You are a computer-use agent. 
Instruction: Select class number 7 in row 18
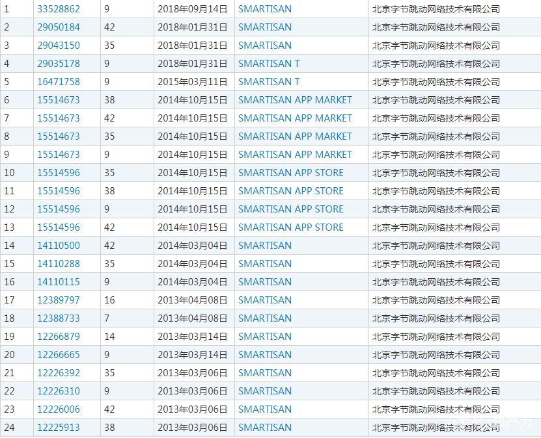pos(107,318)
